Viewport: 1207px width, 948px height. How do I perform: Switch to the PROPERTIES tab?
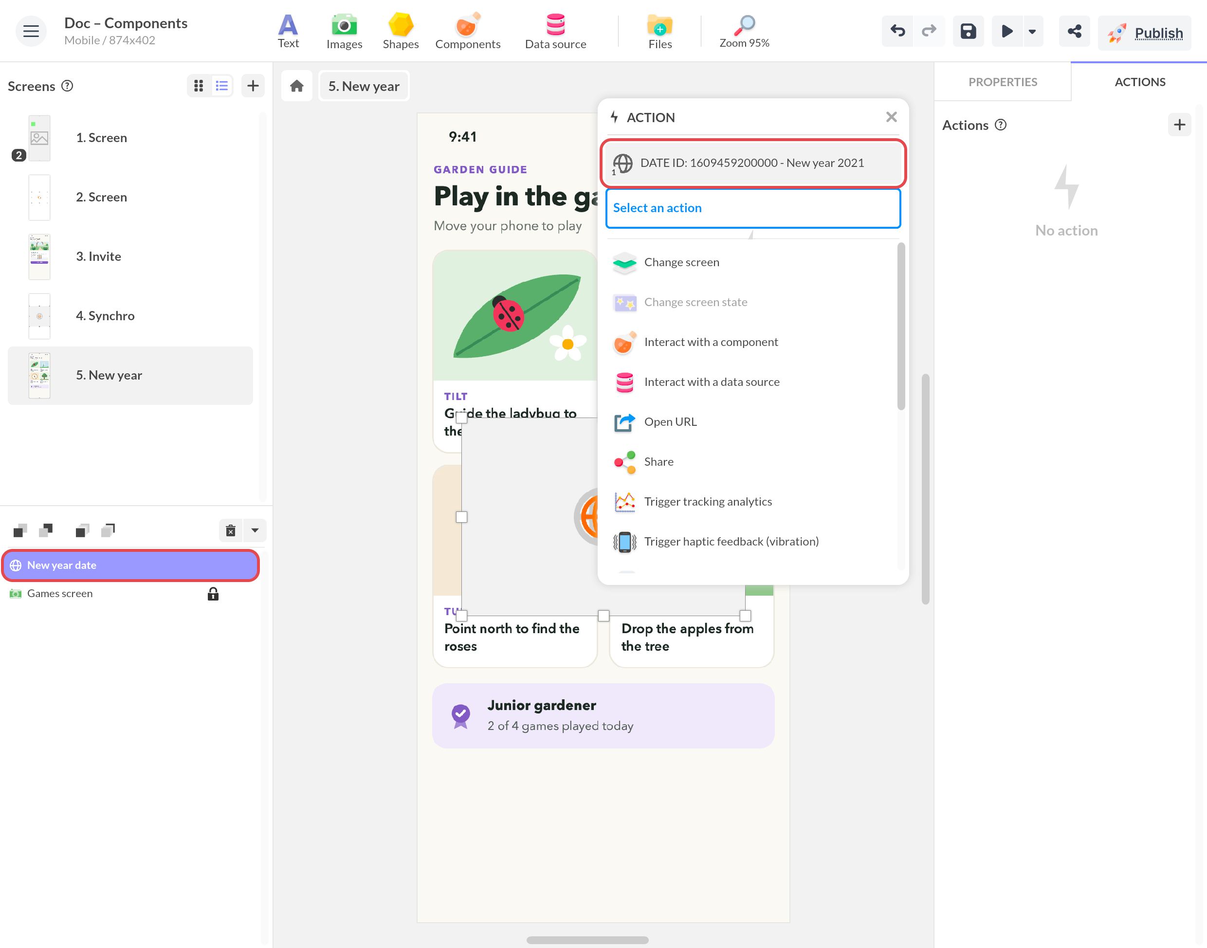[x=1002, y=82]
